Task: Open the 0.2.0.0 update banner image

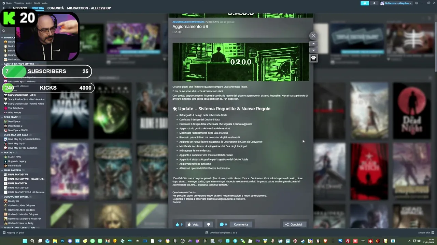Action: pos(241,62)
